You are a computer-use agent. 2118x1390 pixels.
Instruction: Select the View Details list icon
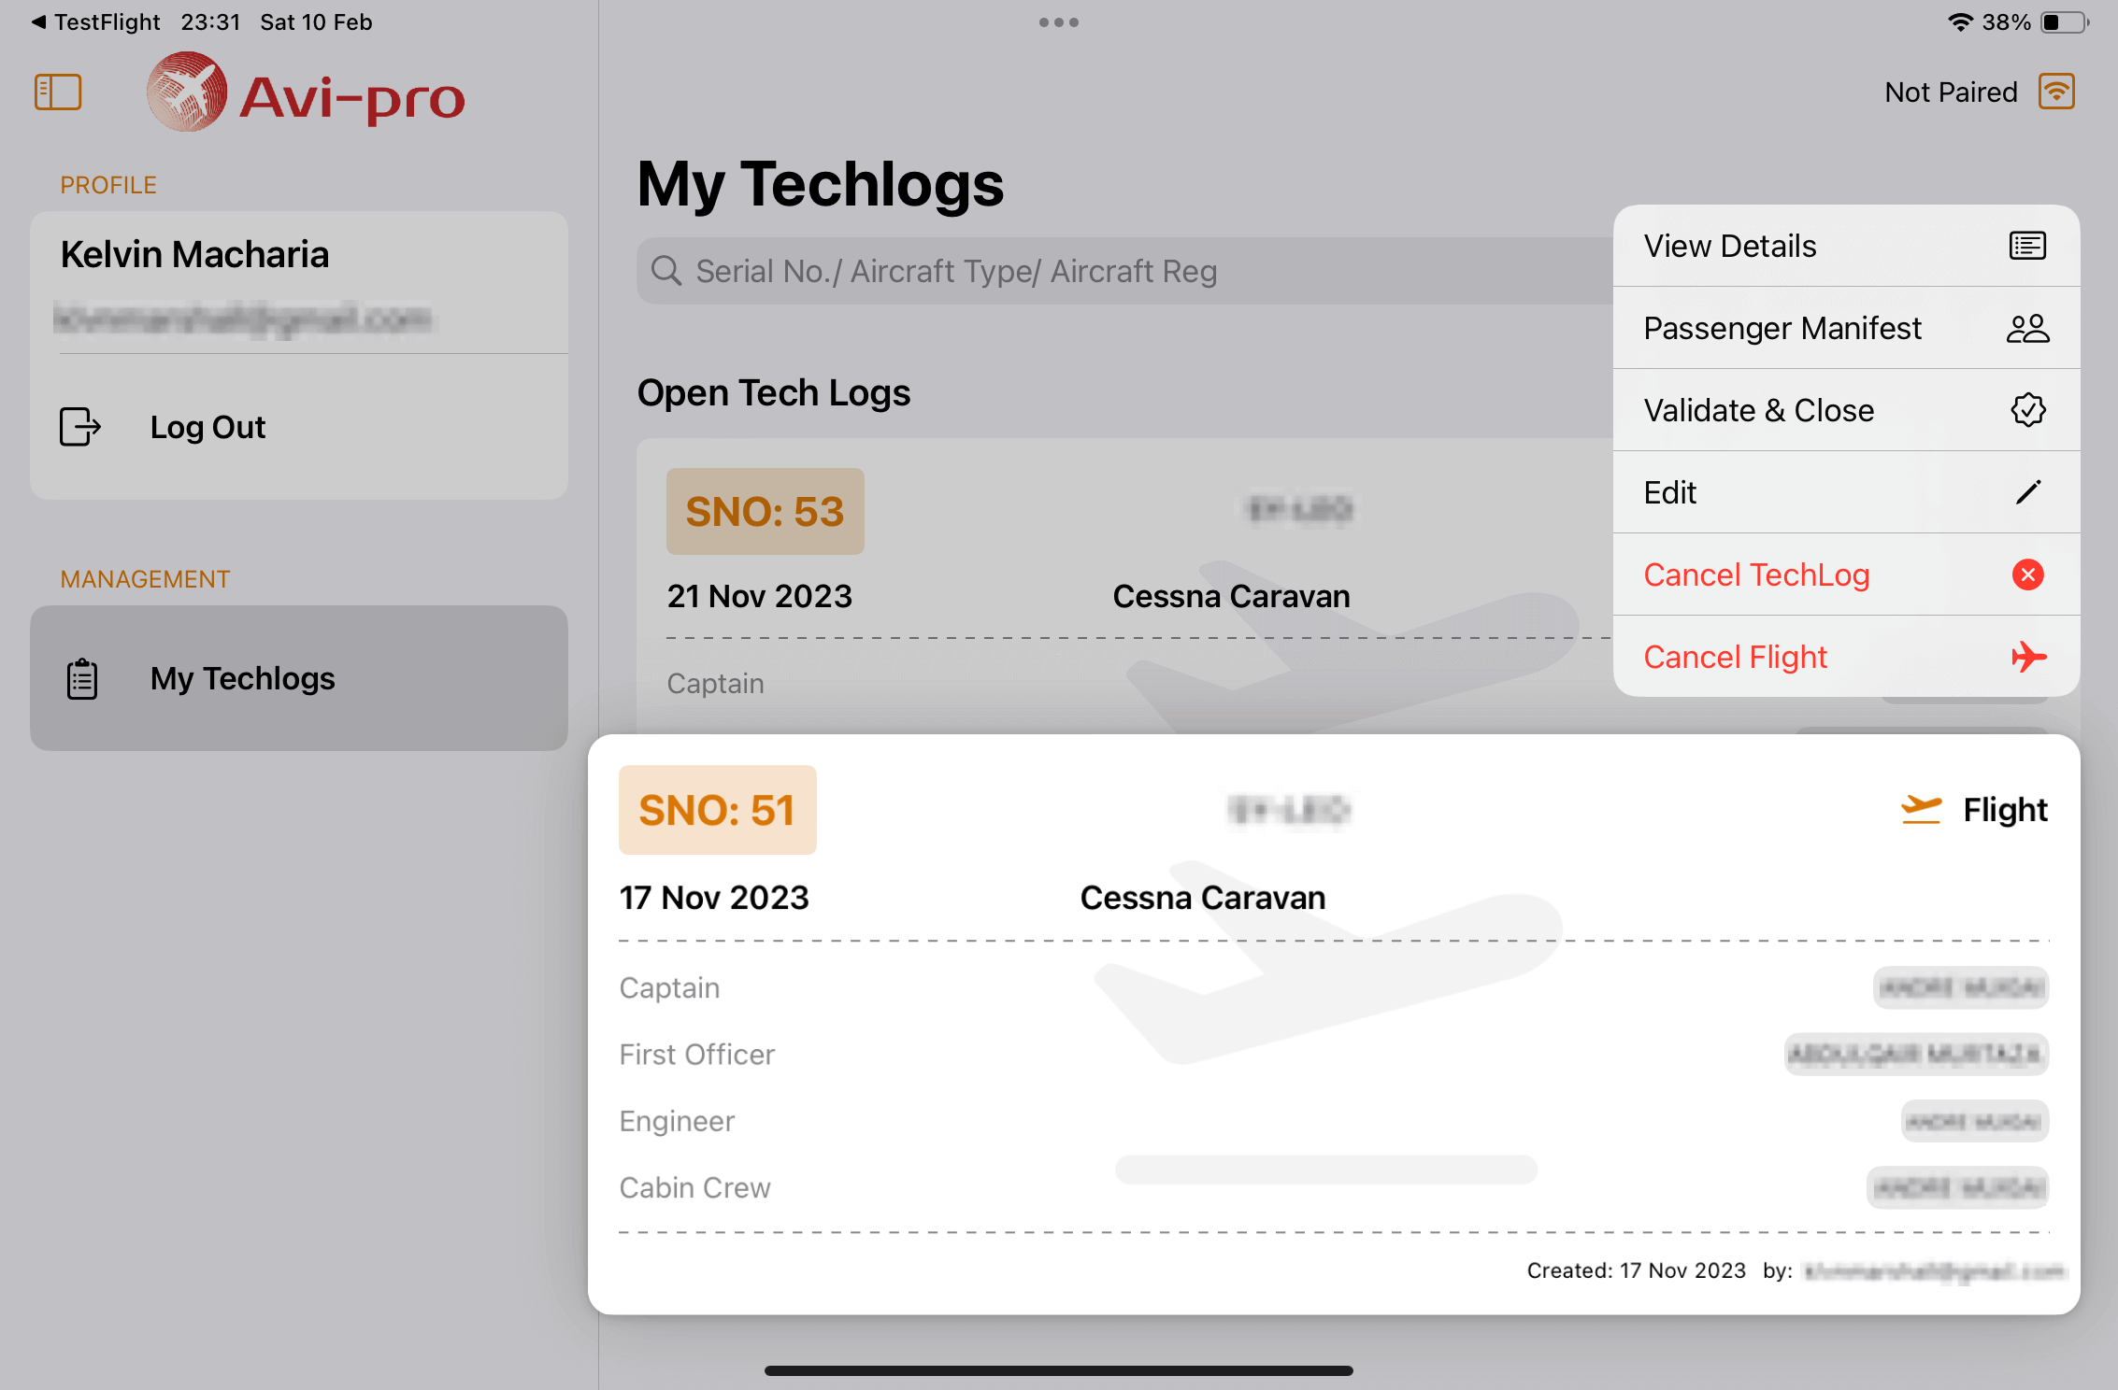point(2027,245)
